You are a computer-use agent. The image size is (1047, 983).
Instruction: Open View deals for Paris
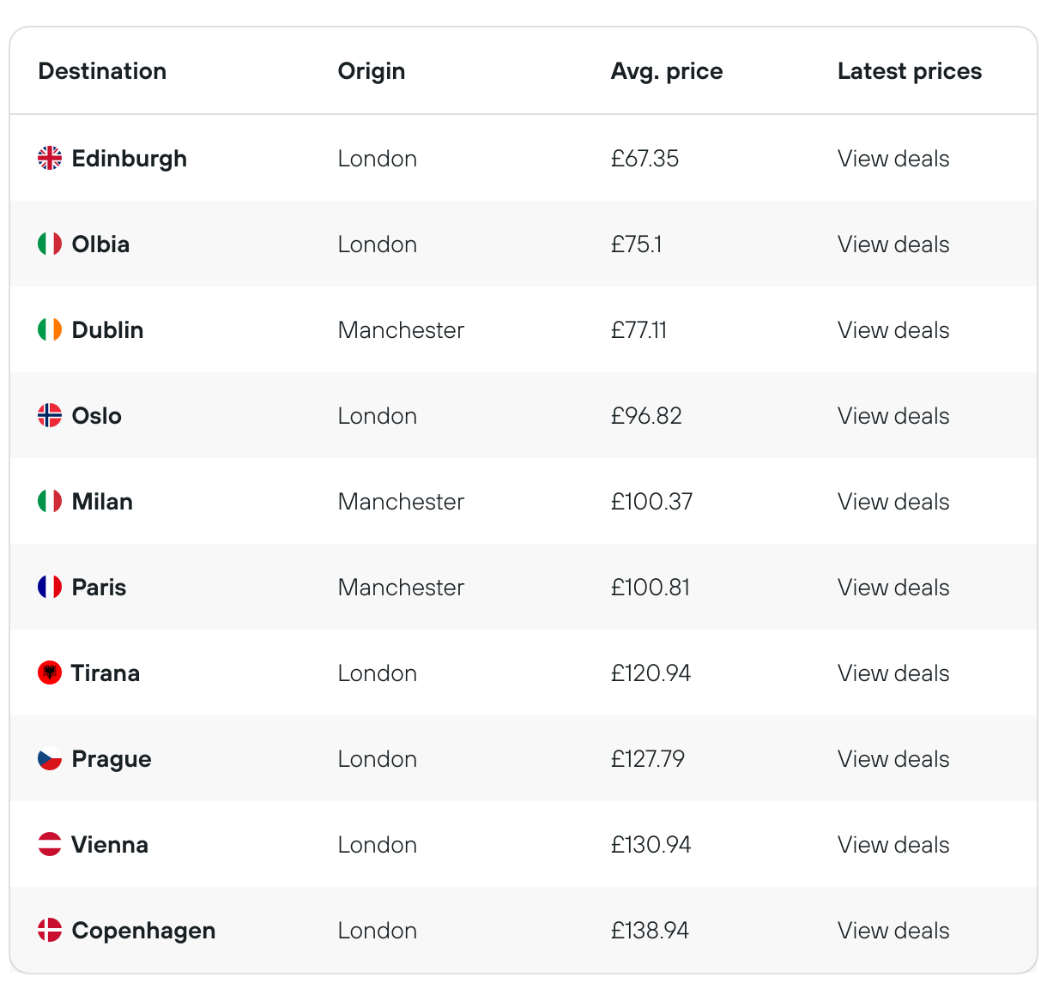893,588
